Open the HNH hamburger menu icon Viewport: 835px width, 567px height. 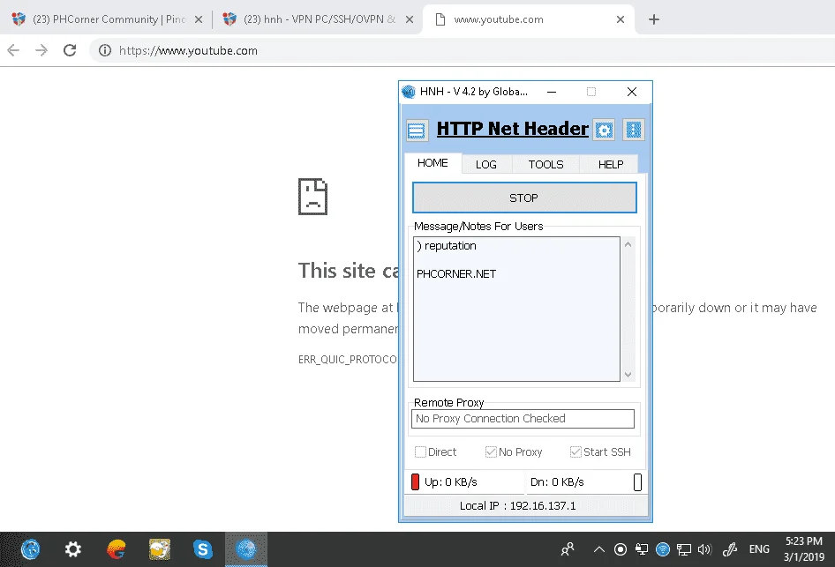(417, 130)
